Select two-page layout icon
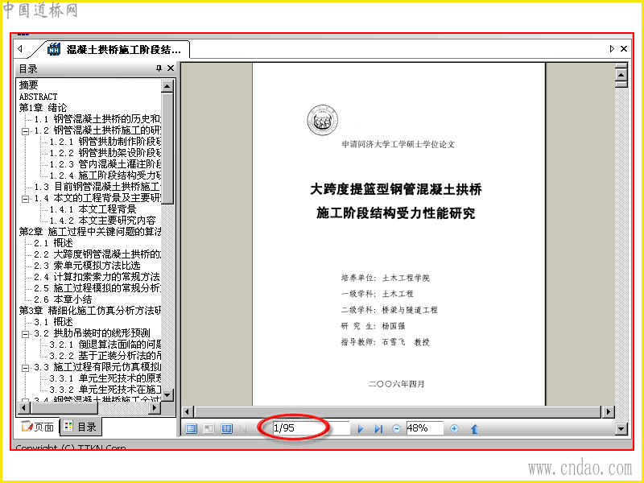Viewport: 644px width, 483px height. 226,429
